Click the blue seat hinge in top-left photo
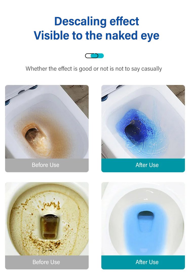This screenshot has width=190, height=275. click(34, 87)
